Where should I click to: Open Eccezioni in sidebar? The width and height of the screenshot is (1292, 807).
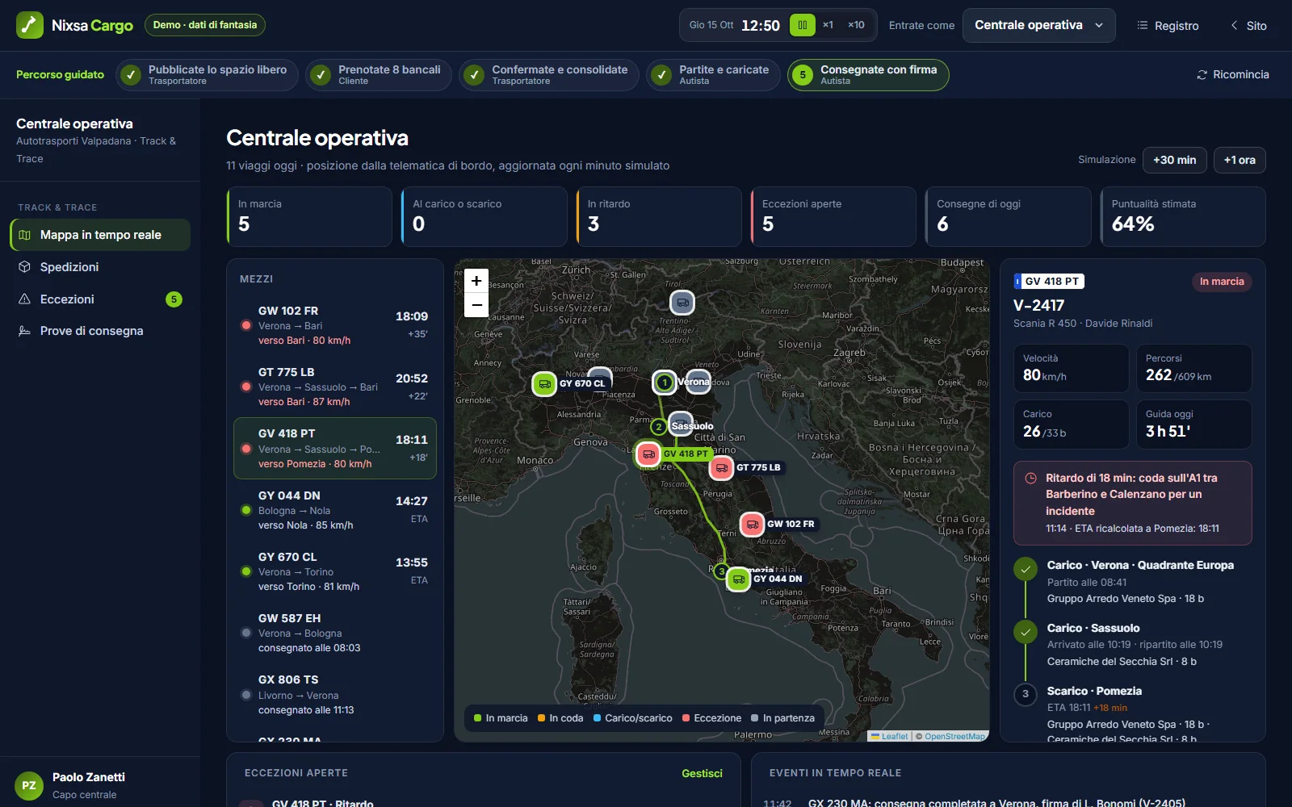(100, 299)
